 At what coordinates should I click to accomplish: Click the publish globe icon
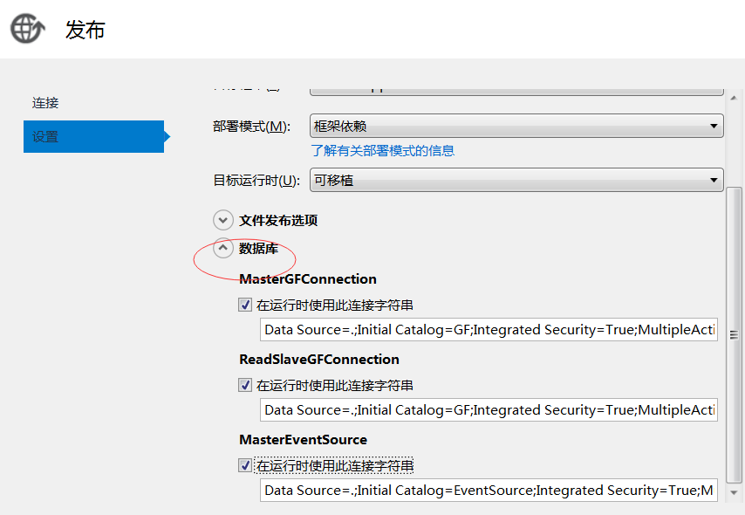point(27,29)
